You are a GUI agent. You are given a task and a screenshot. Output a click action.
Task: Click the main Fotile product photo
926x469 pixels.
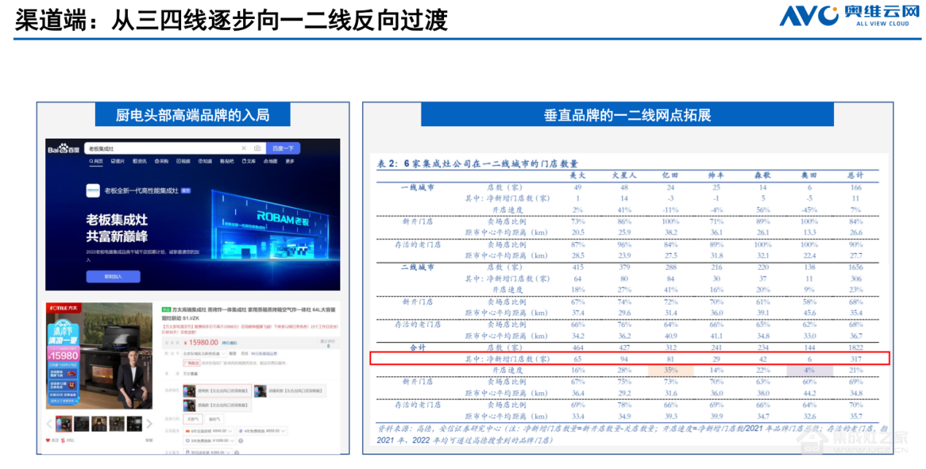click(99, 356)
